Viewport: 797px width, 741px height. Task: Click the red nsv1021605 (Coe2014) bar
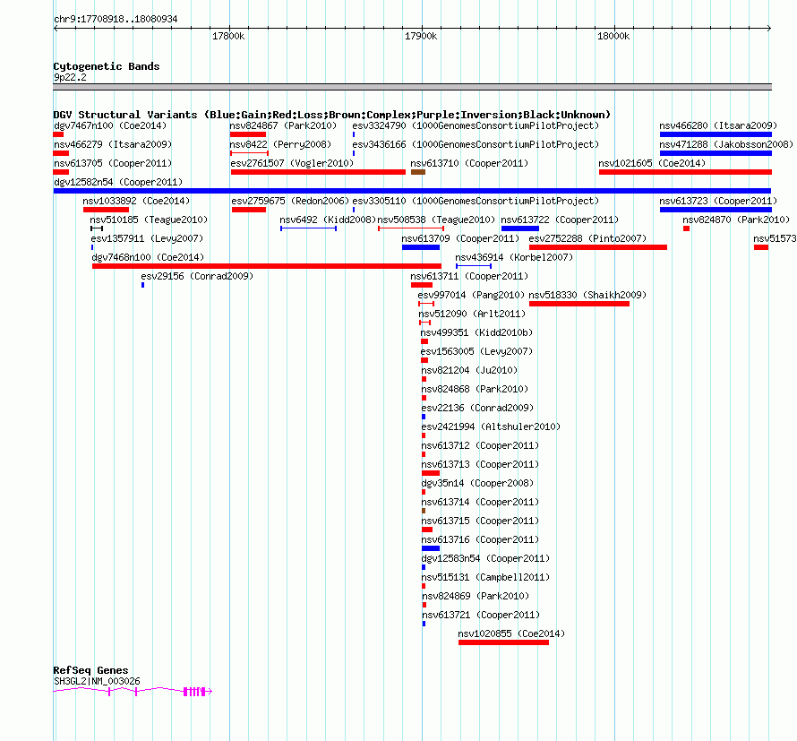[685, 172]
